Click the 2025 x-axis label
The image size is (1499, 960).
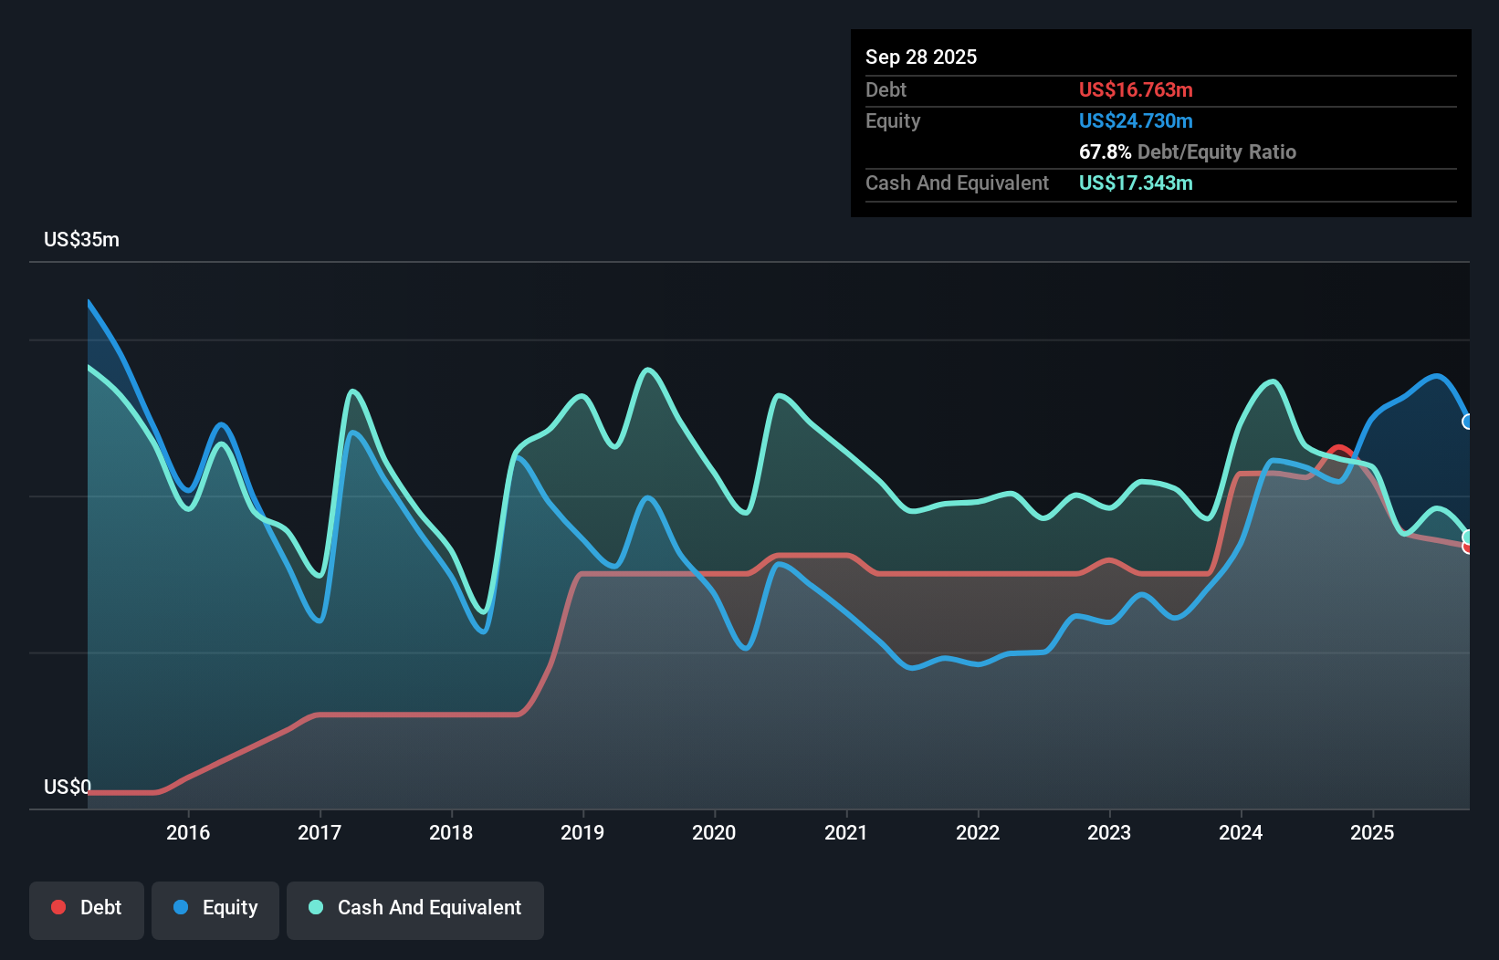point(1372,832)
